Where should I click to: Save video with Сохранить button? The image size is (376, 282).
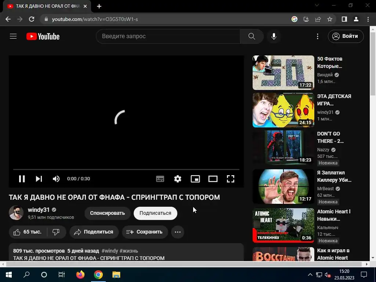click(145, 232)
